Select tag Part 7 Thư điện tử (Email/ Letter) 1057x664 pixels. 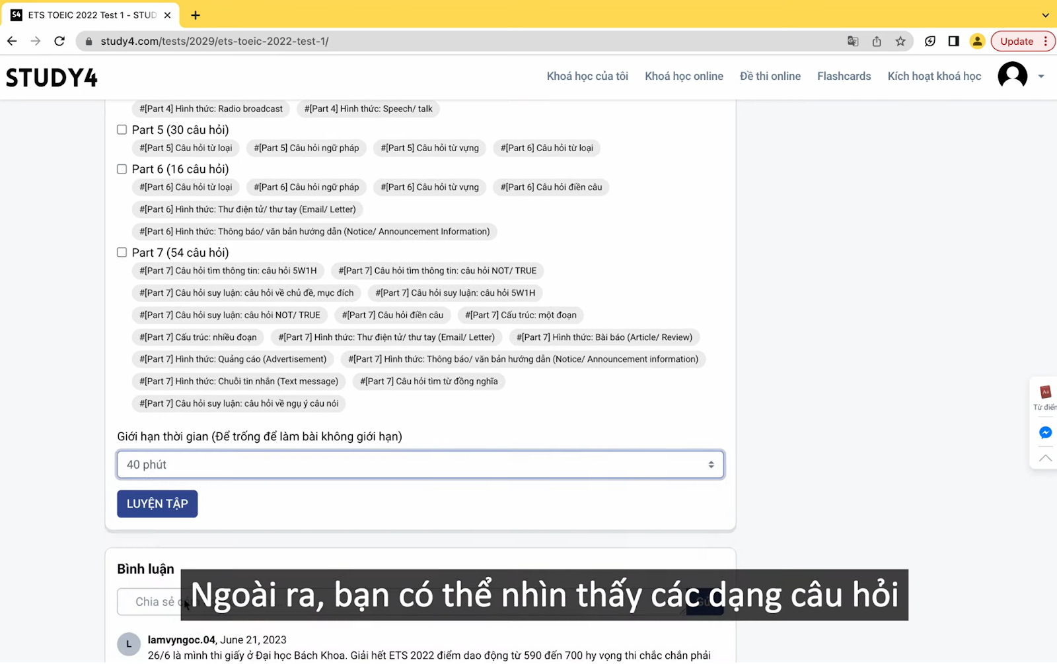(x=386, y=337)
